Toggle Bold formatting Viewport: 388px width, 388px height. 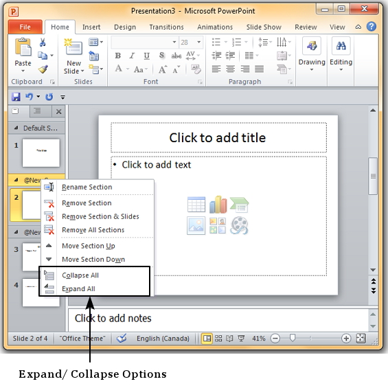[118, 56]
